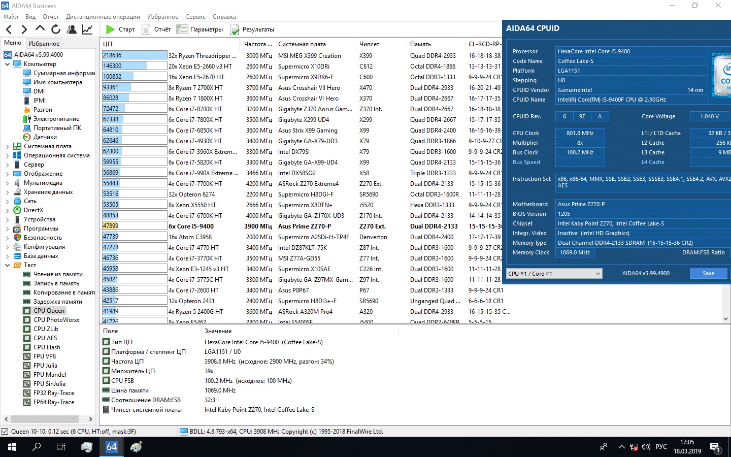The height and width of the screenshot is (457, 731).
Task: Expand the Сервер tree node
Action: (x=7, y=165)
